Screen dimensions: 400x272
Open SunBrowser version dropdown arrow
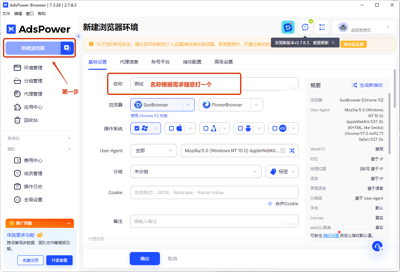188,105
